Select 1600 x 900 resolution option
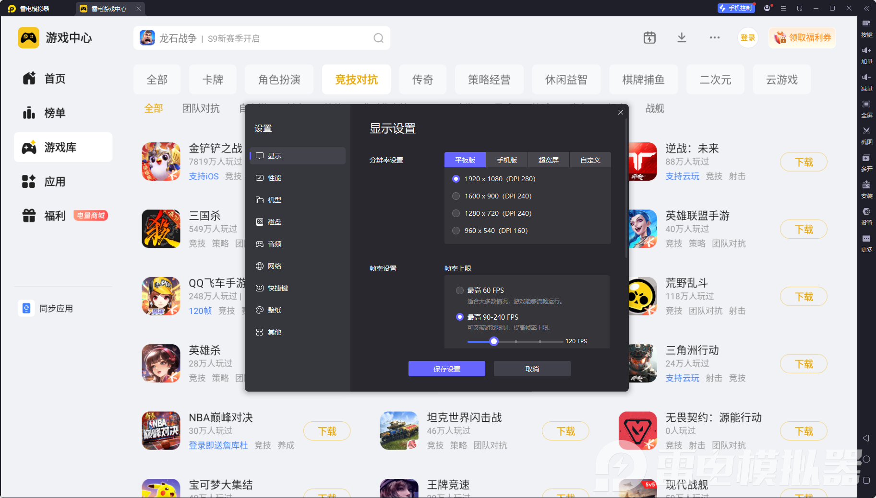The height and width of the screenshot is (498, 876). (x=492, y=196)
